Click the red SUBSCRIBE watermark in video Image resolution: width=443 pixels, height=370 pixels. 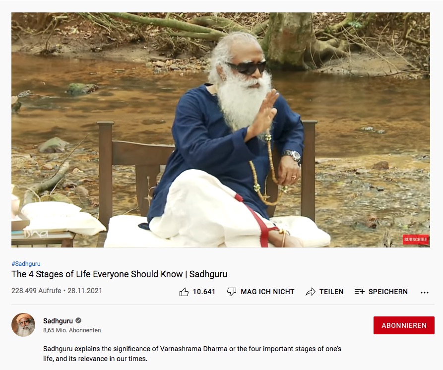pos(416,240)
